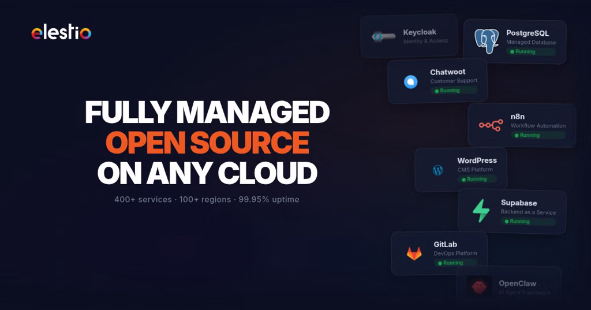This screenshot has width=591, height=310.
Task: Click the PostgreSQL elephant icon
Action: pyautogui.click(x=486, y=41)
